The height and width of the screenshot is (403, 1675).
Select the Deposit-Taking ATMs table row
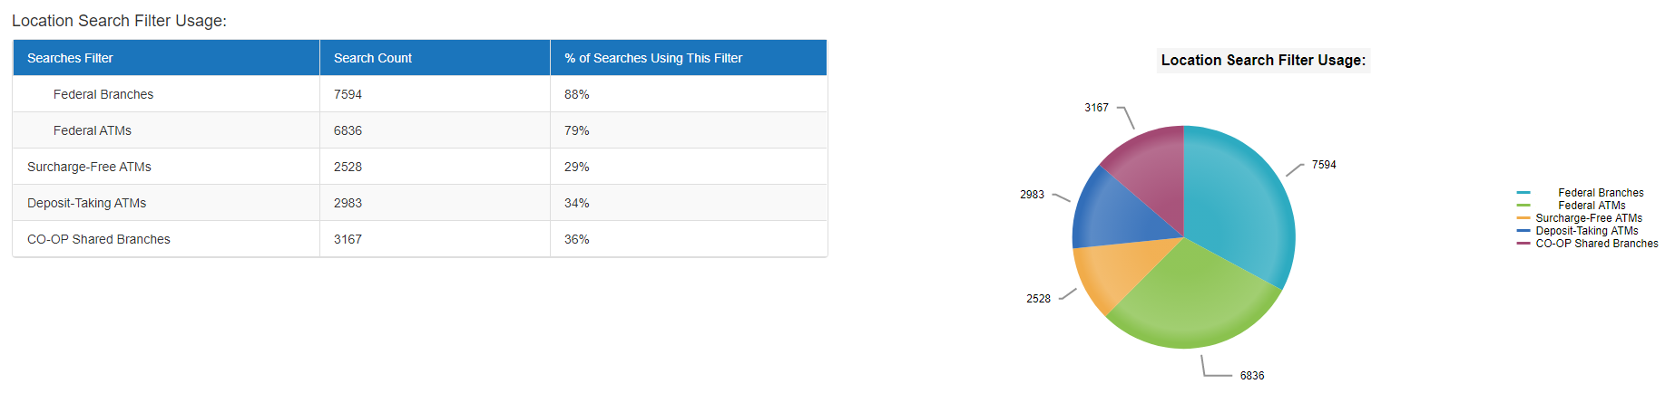click(420, 203)
